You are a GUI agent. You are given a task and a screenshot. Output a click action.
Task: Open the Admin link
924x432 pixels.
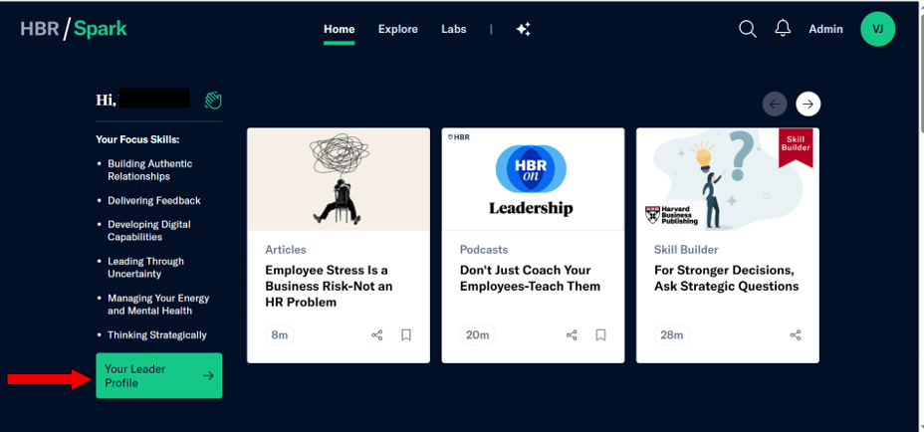(x=825, y=29)
